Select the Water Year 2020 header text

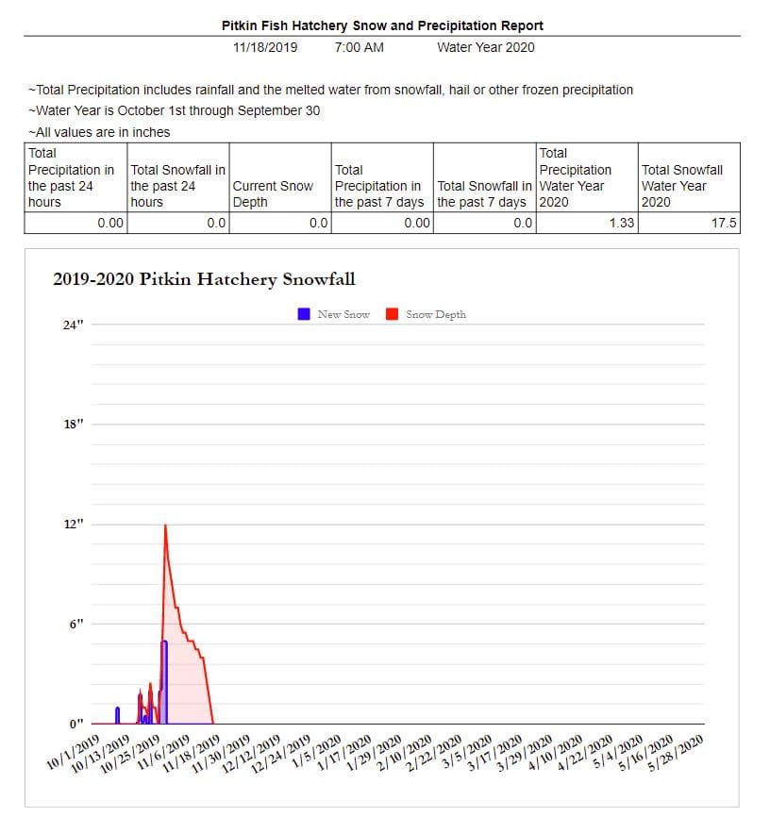point(485,46)
